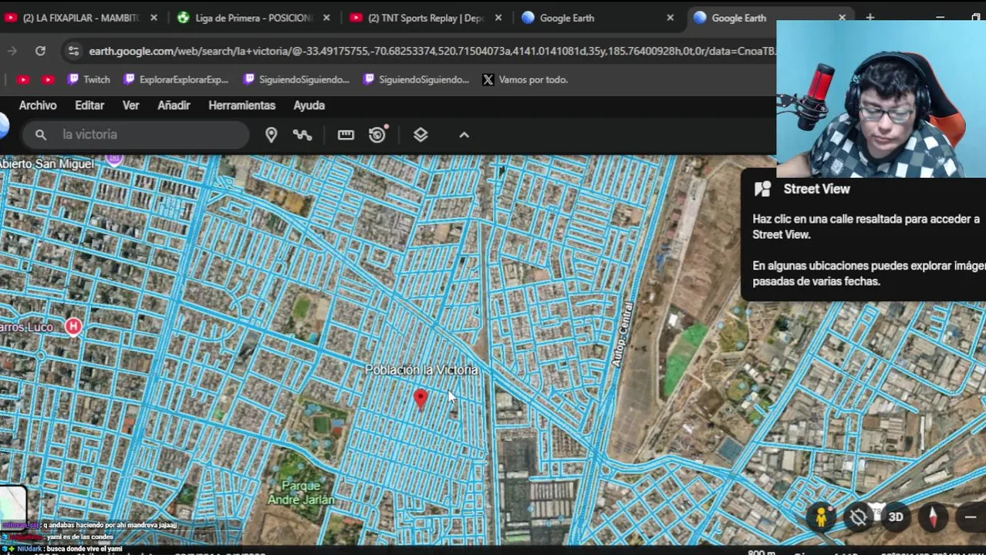986x555 pixels.
Task: Click the Población la Victoria map label
Action: tap(421, 370)
